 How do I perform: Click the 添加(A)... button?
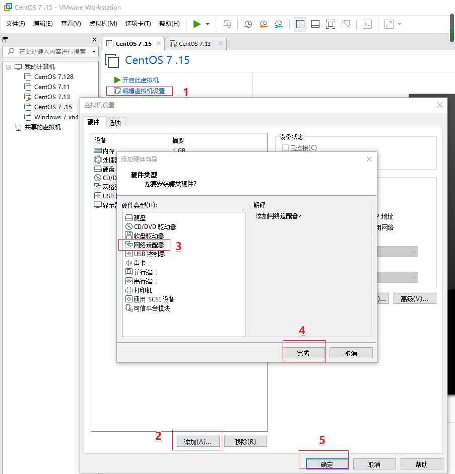click(197, 441)
